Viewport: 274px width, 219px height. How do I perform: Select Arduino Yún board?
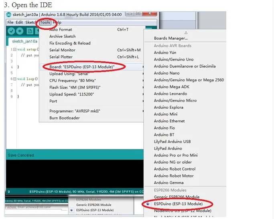point(185,53)
